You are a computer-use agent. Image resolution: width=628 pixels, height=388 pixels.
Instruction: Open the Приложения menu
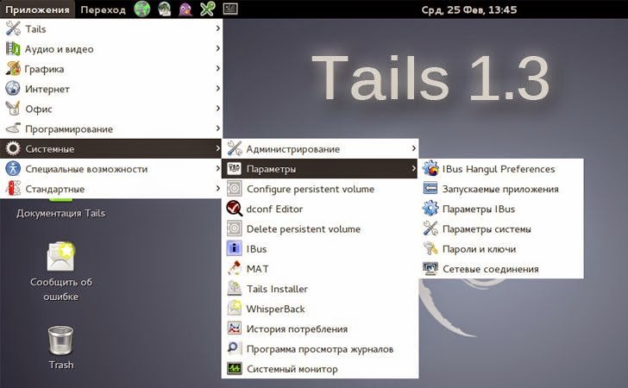pyautogui.click(x=37, y=9)
